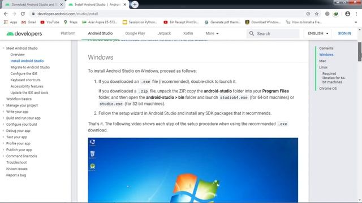Expand the Write your app section
The width and height of the screenshot is (362, 203).
(3, 112)
